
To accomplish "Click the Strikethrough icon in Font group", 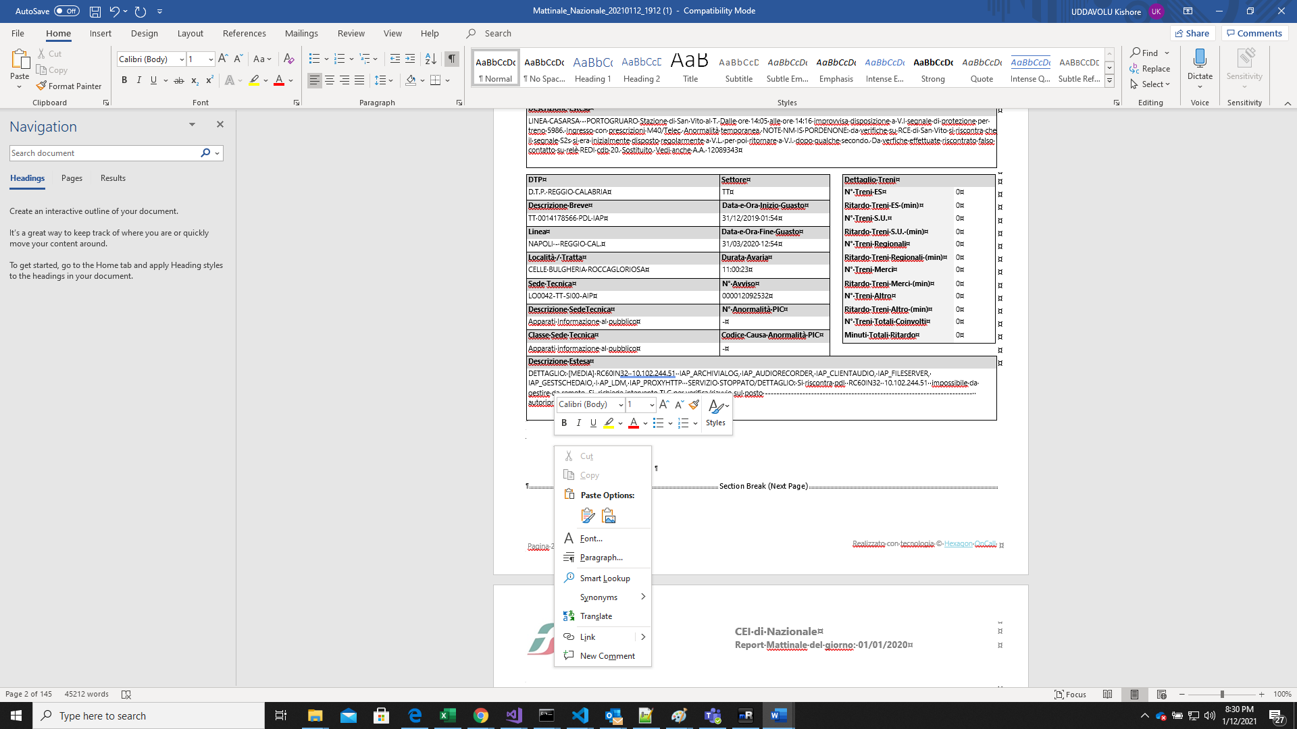I will (179, 80).
